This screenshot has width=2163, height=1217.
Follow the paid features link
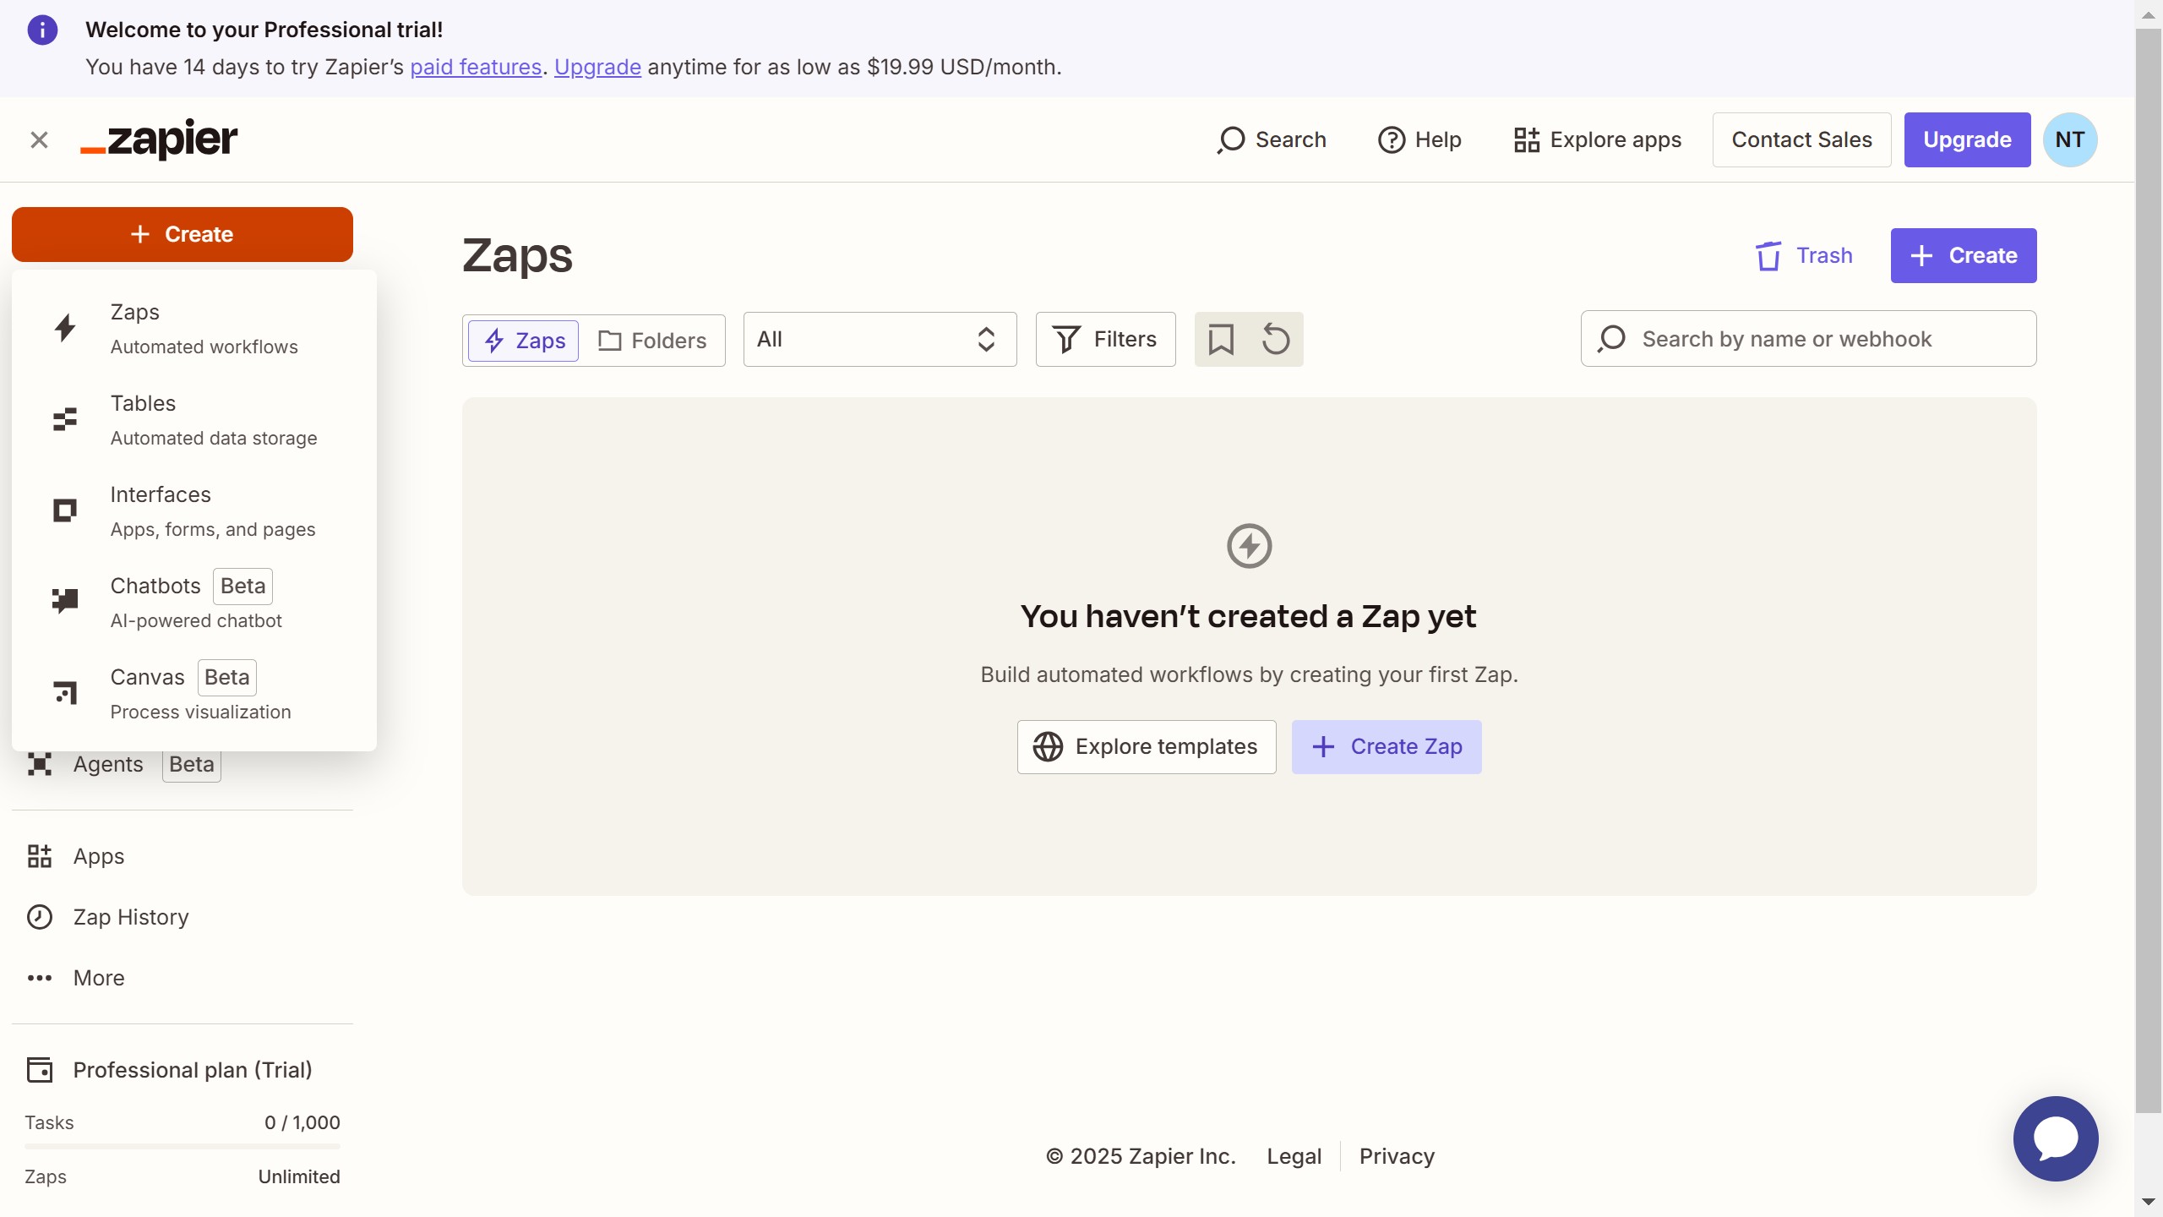(476, 67)
